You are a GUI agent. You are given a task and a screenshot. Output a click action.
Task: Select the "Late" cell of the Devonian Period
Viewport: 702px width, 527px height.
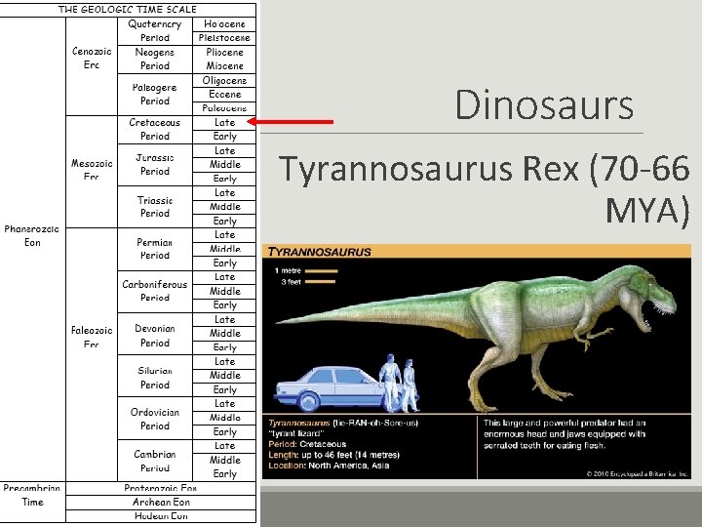224,319
